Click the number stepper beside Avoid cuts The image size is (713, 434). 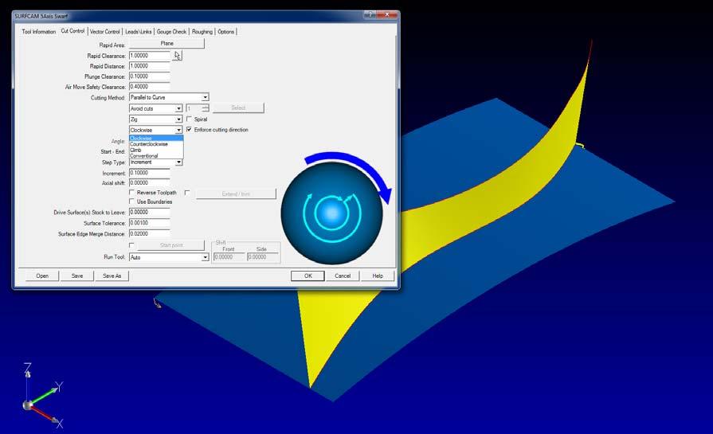pos(206,108)
